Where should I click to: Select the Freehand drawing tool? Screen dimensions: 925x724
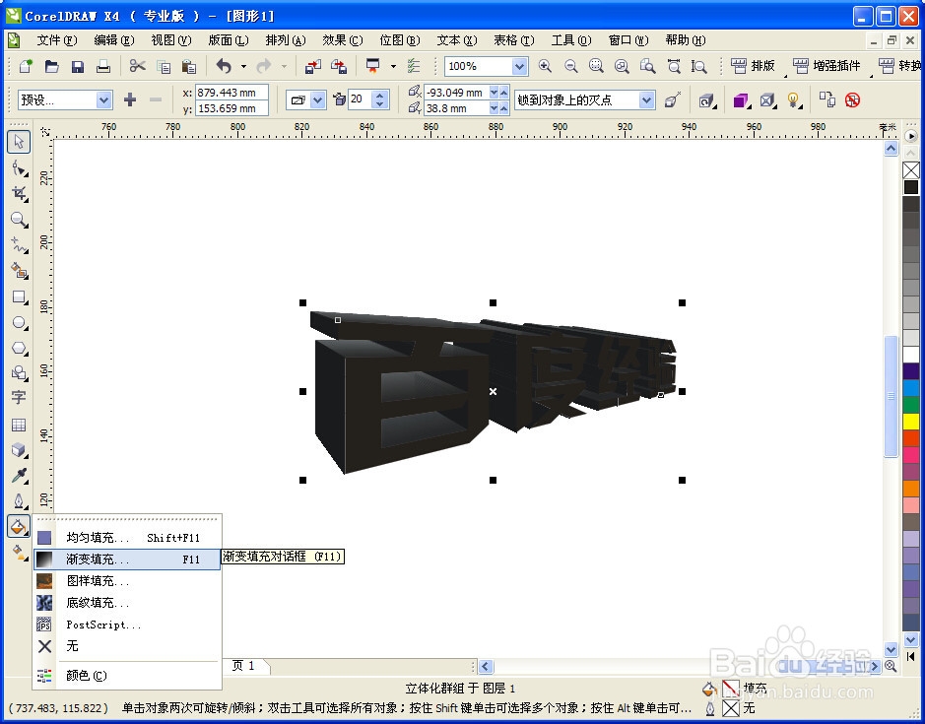point(19,245)
